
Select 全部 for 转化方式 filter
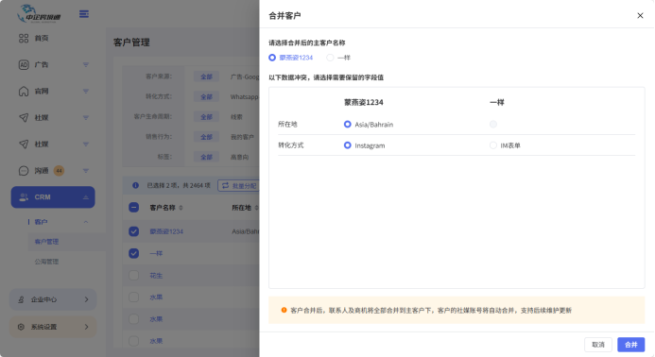(x=206, y=97)
